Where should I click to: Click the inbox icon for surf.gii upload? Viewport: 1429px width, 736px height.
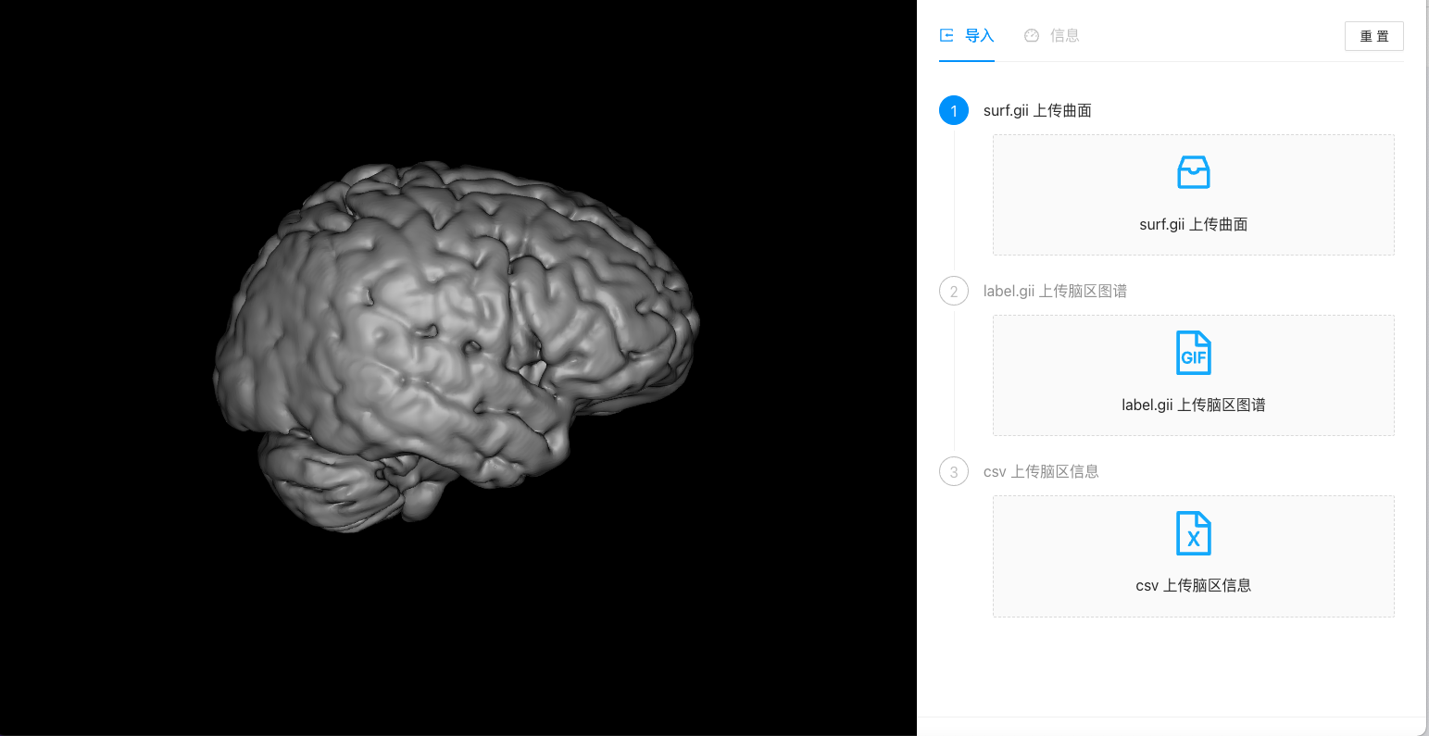point(1193,172)
